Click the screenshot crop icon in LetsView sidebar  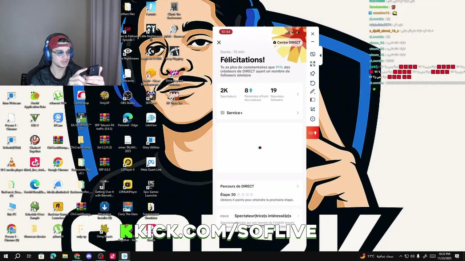(312, 109)
